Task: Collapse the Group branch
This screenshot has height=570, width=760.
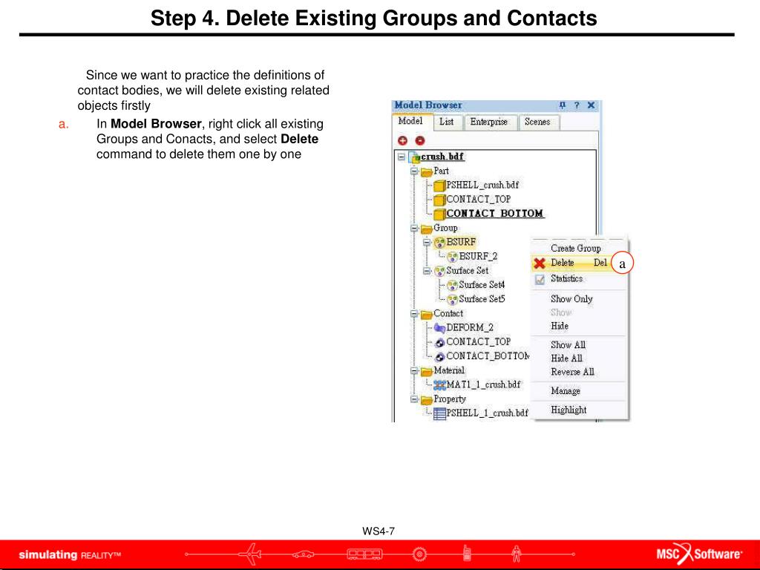Action: coord(414,228)
